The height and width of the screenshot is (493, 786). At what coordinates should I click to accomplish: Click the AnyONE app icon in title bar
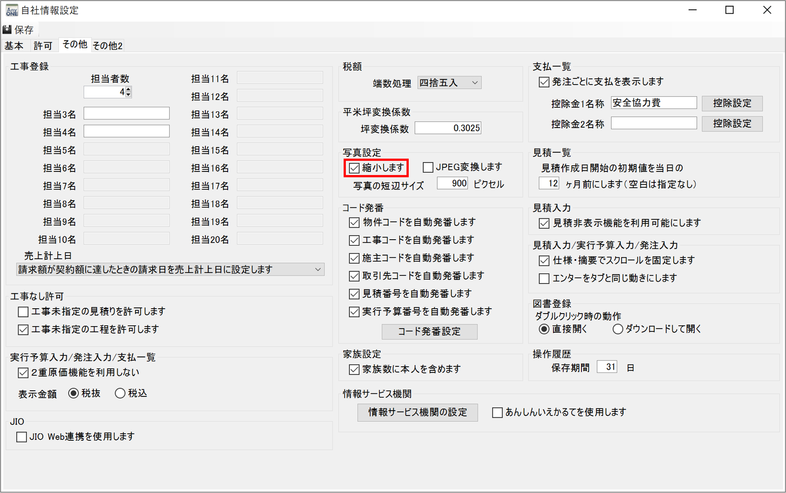click(x=12, y=10)
